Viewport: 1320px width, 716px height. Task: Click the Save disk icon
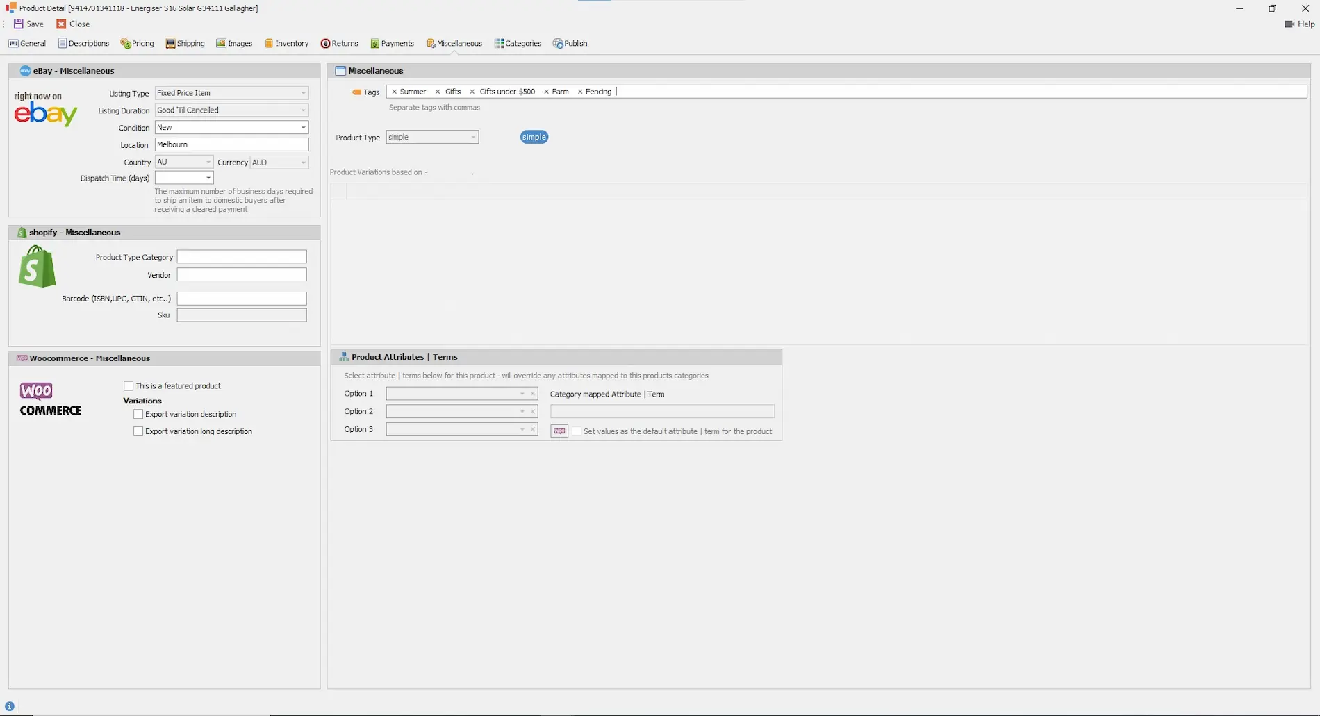tap(19, 24)
